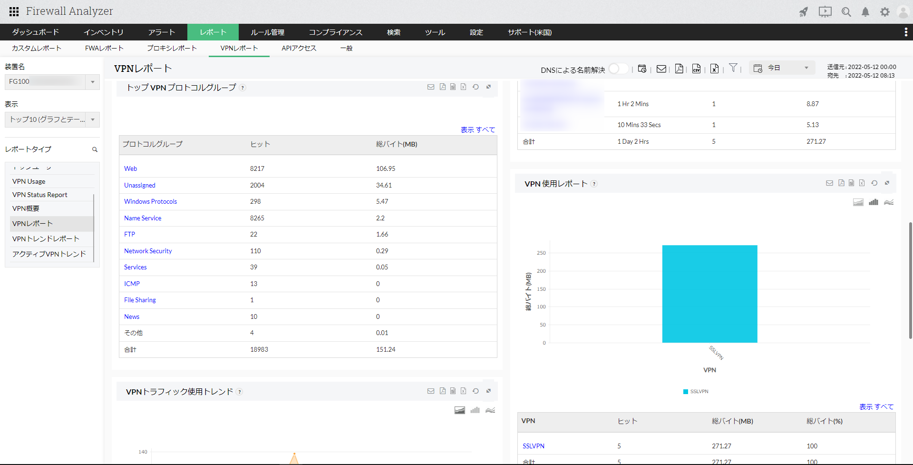Image resolution: width=913 pixels, height=465 pixels.
Task: Go to ダッシュボード tab
Action: [x=36, y=32]
